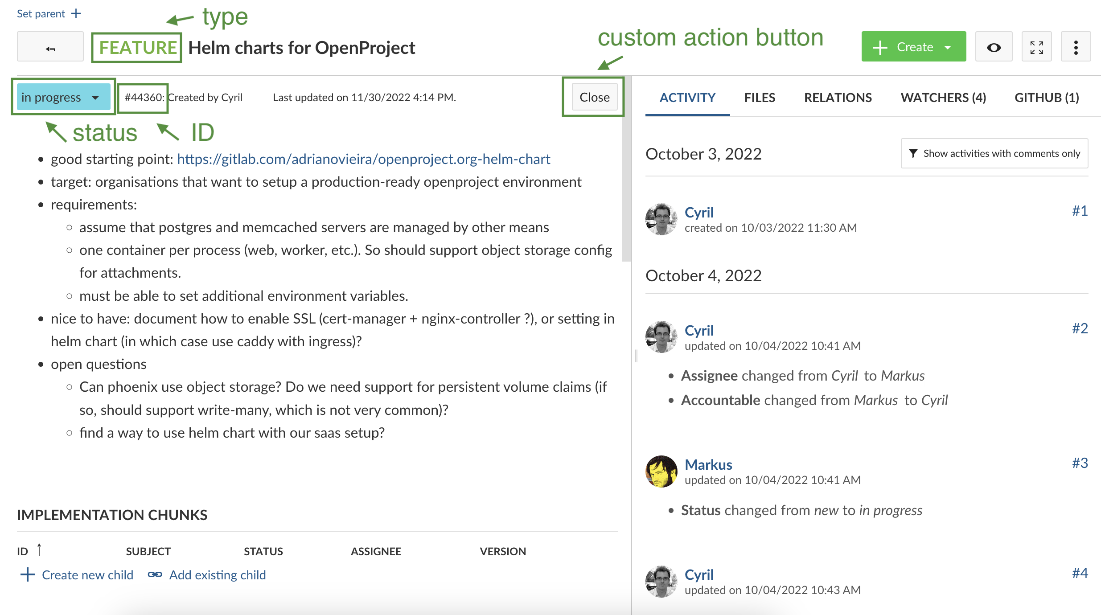Expand the Create button dropdown arrow
Viewport: 1101px width, 615px height.
(948, 47)
